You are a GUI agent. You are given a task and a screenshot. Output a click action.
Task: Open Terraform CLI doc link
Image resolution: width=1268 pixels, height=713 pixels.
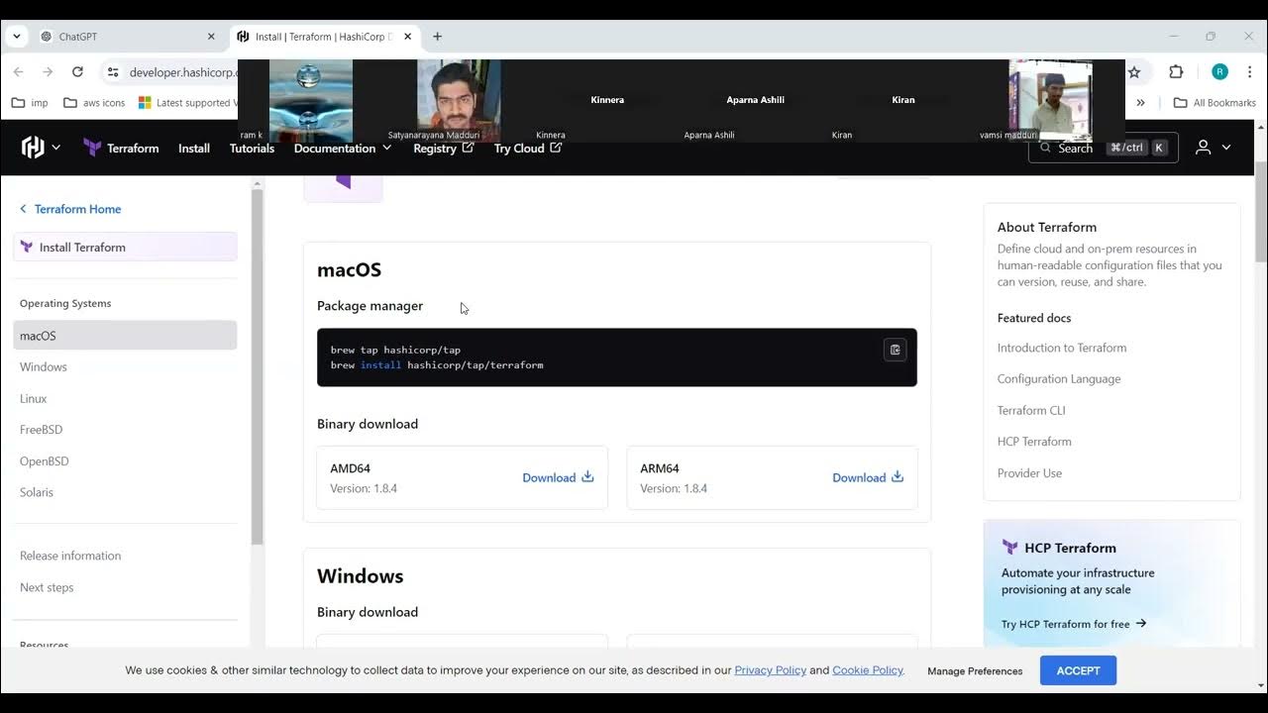pos(1031,410)
